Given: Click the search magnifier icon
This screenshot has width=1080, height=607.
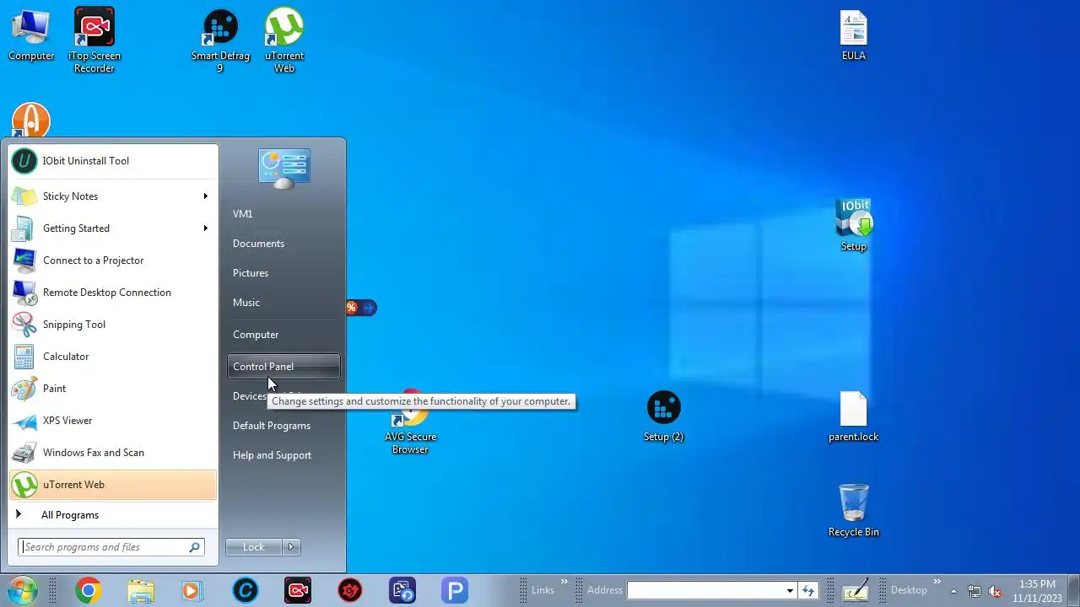Looking at the screenshot, I should 195,547.
